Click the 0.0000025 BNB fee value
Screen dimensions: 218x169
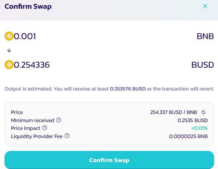click(188, 136)
